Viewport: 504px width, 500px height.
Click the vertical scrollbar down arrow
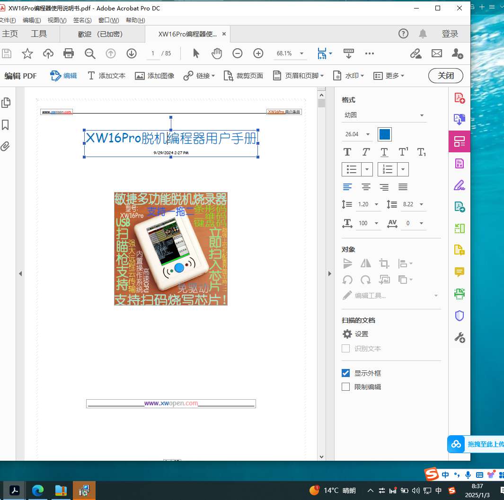click(321, 456)
